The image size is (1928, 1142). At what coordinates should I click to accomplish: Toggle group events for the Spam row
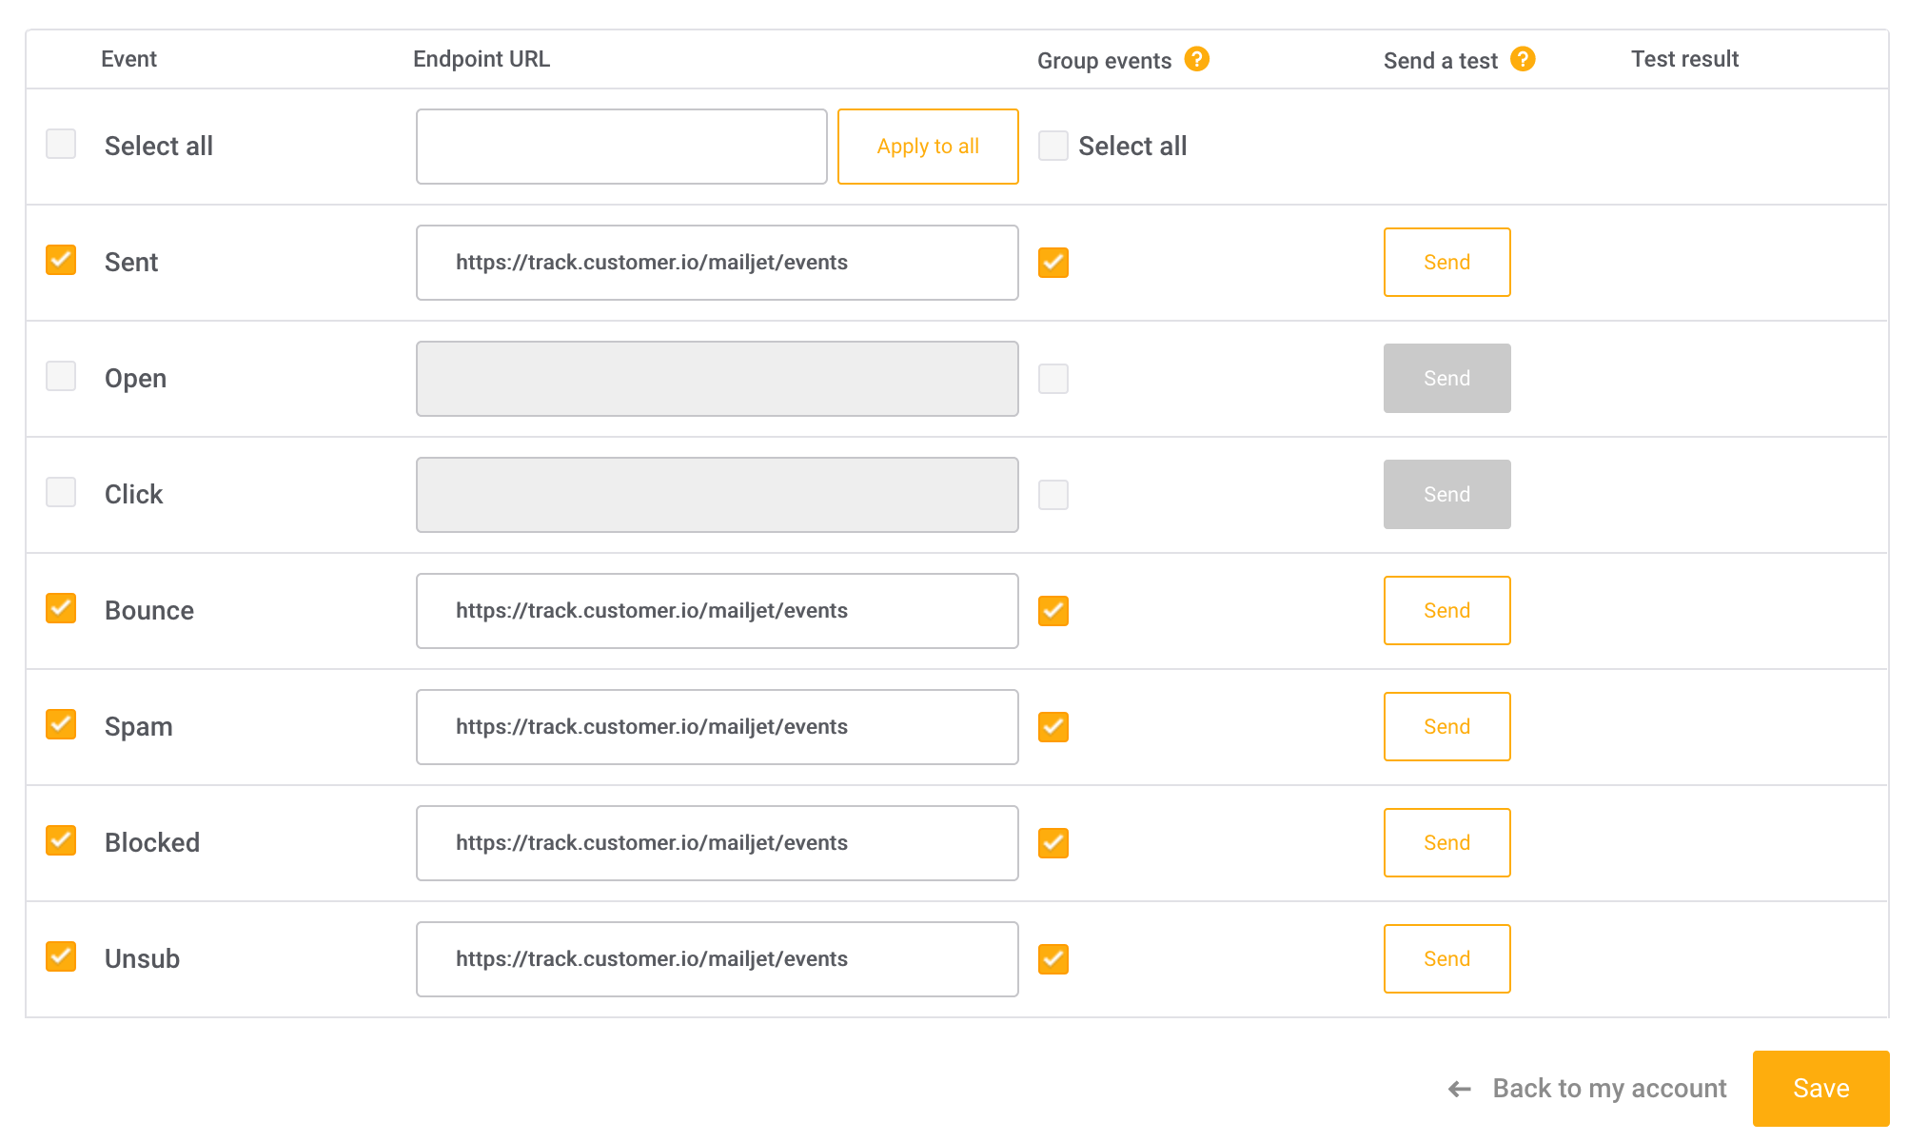click(1053, 727)
